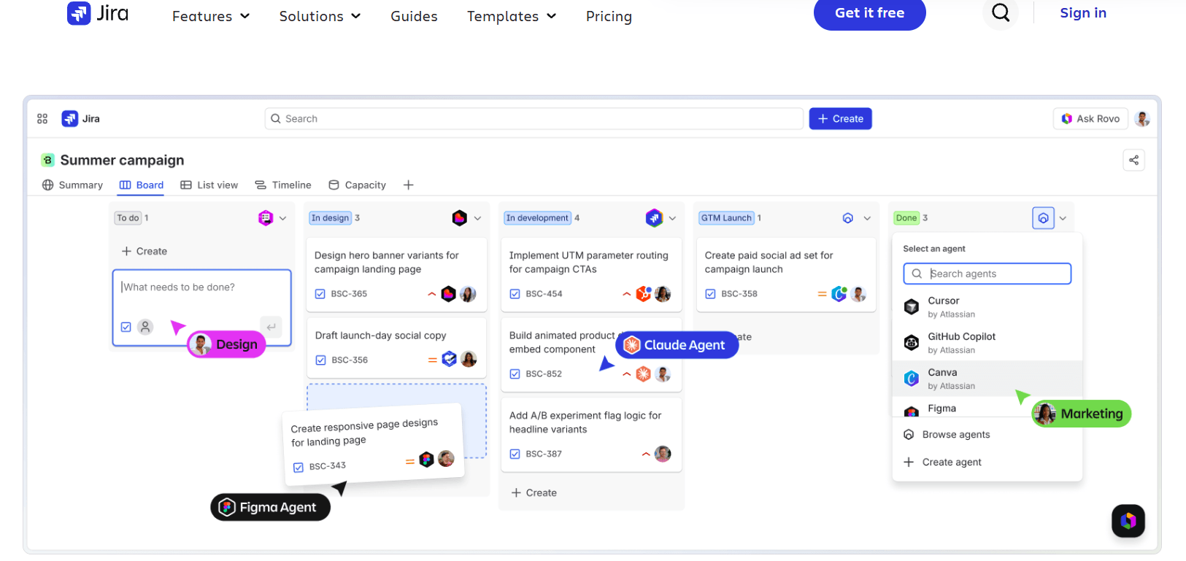
Task: Click the task type checkbox in the new task box
Action: click(x=126, y=327)
